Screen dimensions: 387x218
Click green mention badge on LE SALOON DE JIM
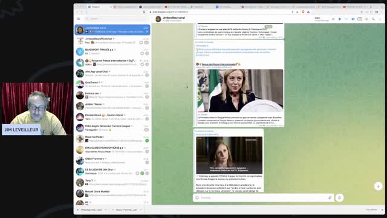pyautogui.click(x=142, y=173)
